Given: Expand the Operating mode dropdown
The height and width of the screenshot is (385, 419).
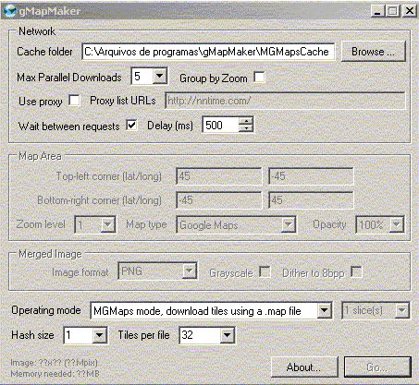Looking at the screenshot, I should point(324,310).
